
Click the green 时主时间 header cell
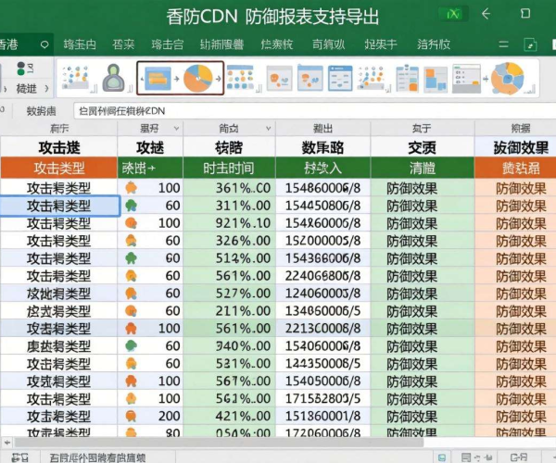(229, 168)
